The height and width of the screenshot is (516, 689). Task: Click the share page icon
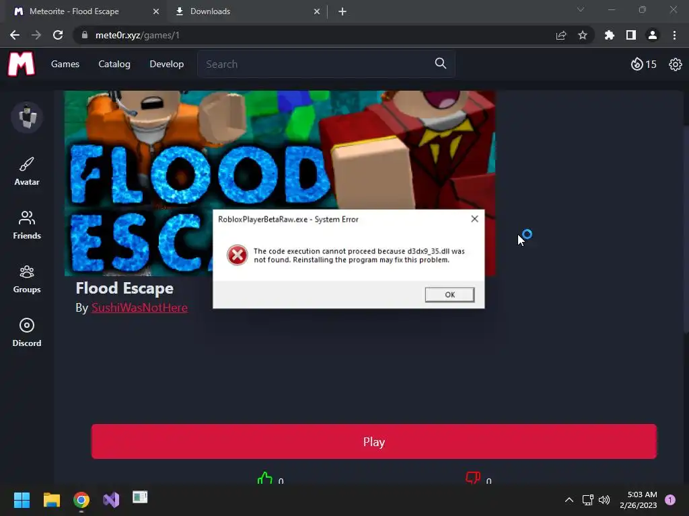[561, 35]
